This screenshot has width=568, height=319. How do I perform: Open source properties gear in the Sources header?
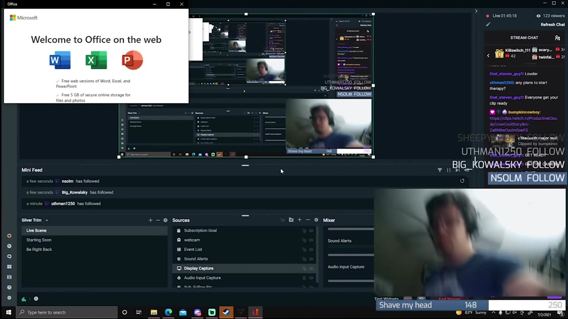pos(316,220)
